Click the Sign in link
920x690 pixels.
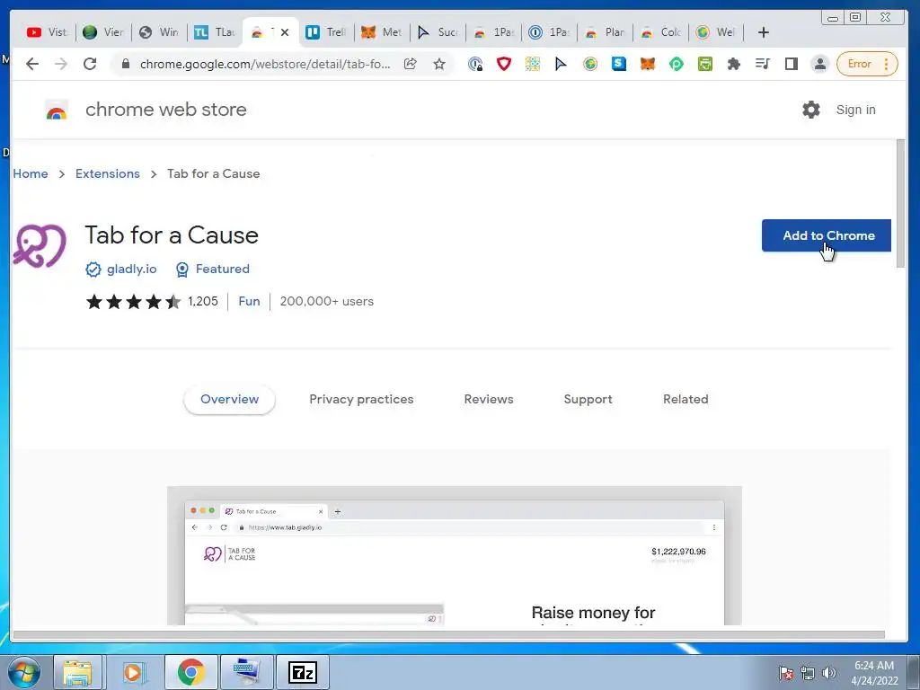[855, 110]
